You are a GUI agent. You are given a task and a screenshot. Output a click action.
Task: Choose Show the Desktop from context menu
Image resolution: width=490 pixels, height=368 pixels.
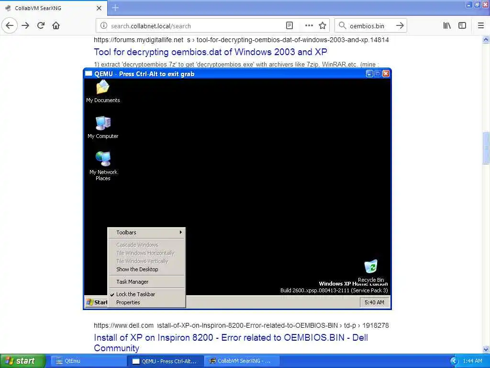(146, 269)
